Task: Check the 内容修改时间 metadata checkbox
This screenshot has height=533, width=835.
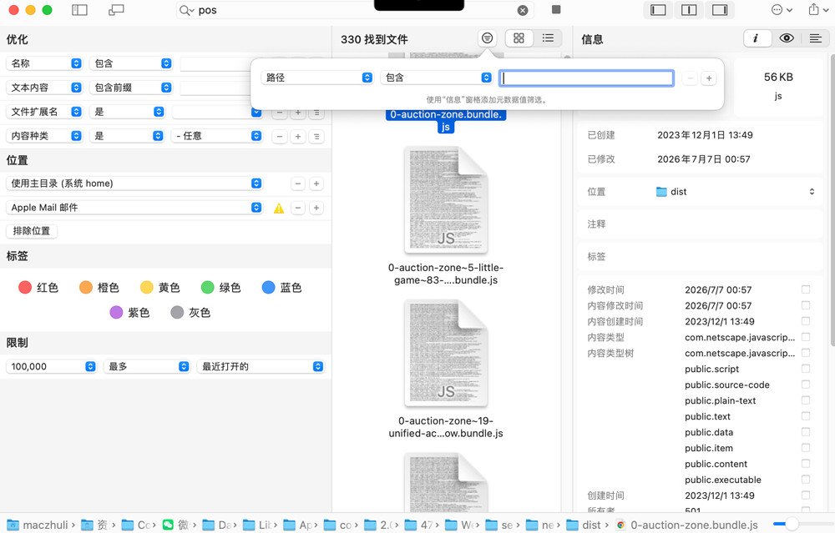Action: pyautogui.click(x=806, y=305)
